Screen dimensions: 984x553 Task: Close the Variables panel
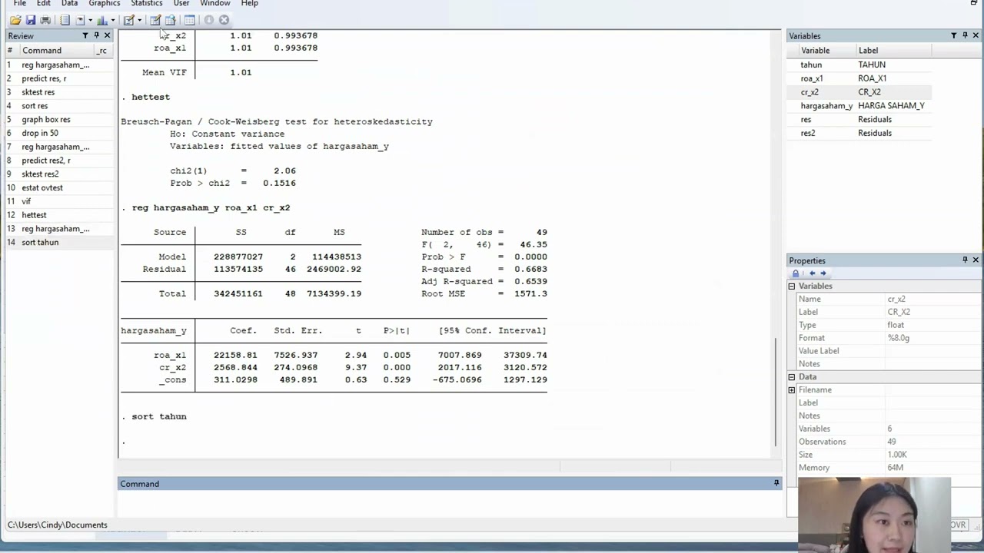pyautogui.click(x=976, y=35)
